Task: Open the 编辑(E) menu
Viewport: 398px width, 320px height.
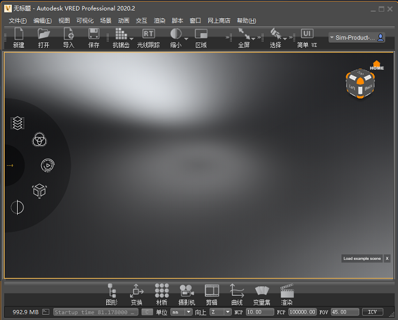Action: pos(42,21)
